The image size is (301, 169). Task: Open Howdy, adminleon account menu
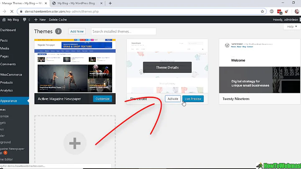point(286,20)
